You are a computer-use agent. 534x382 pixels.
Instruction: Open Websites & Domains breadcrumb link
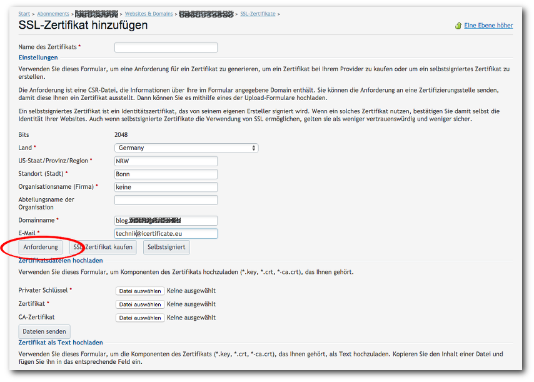tap(149, 14)
